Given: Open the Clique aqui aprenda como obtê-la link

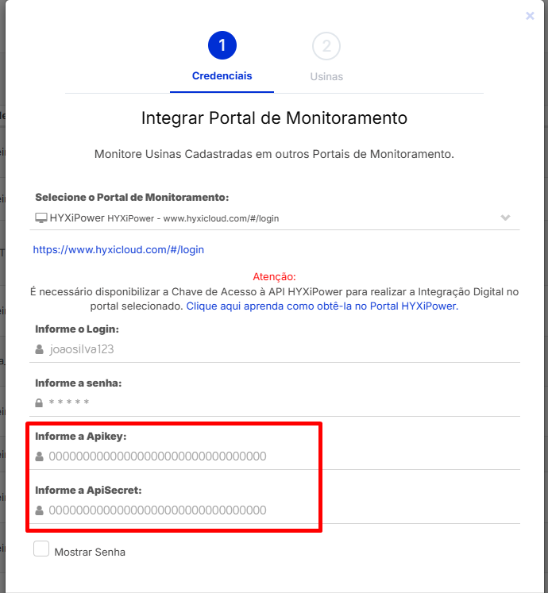Looking at the screenshot, I should click(x=322, y=306).
